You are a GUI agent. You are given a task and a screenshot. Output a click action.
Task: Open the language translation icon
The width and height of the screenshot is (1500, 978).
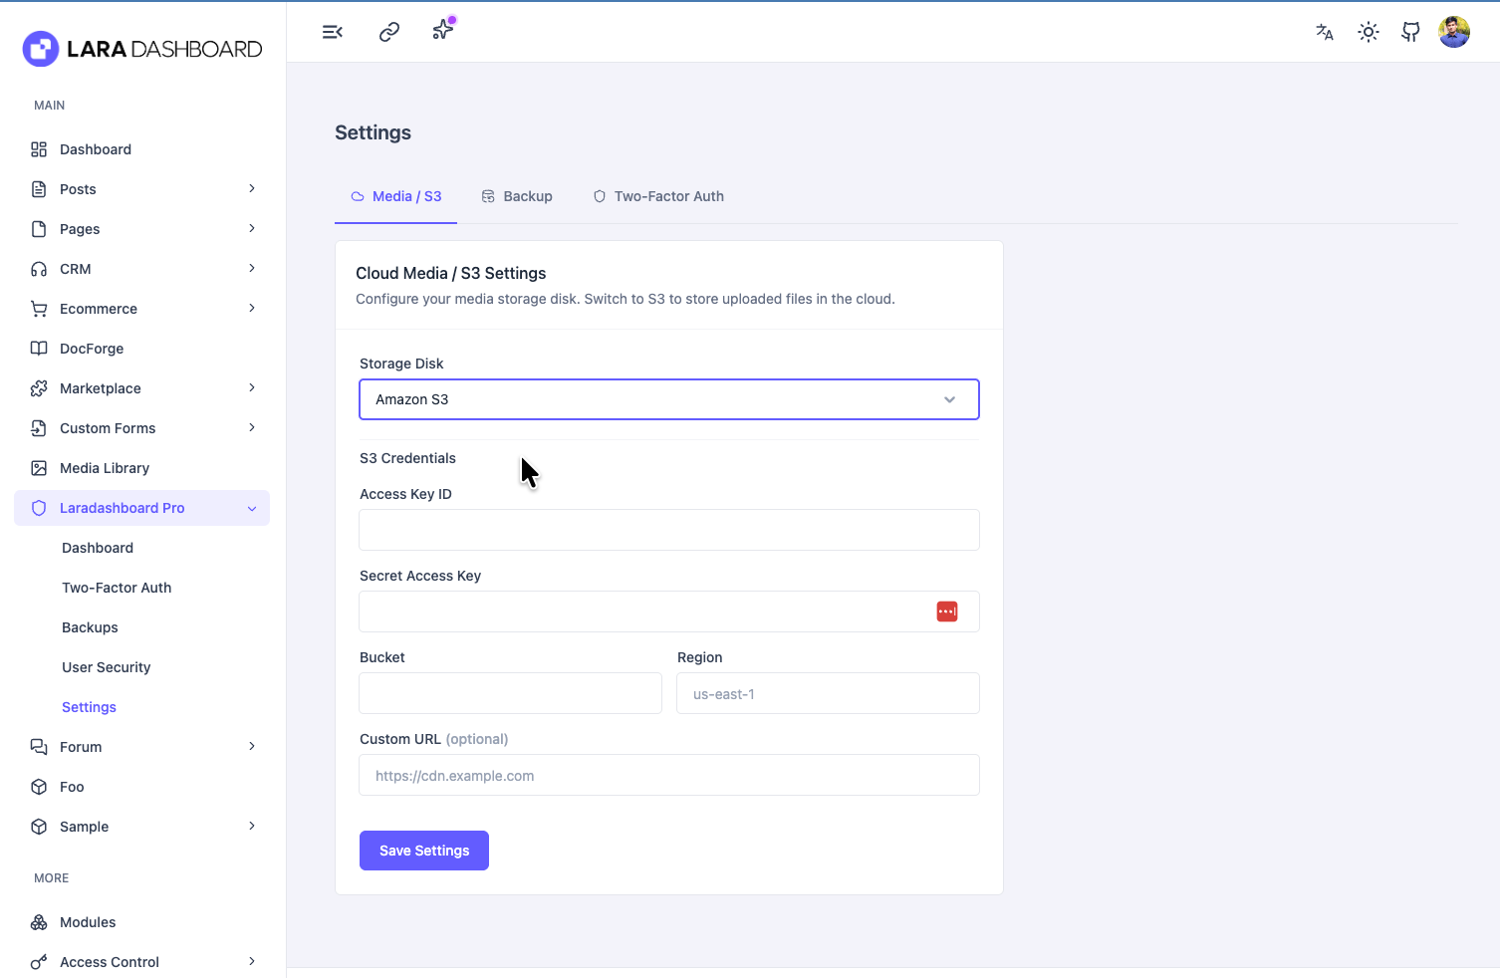(1325, 32)
